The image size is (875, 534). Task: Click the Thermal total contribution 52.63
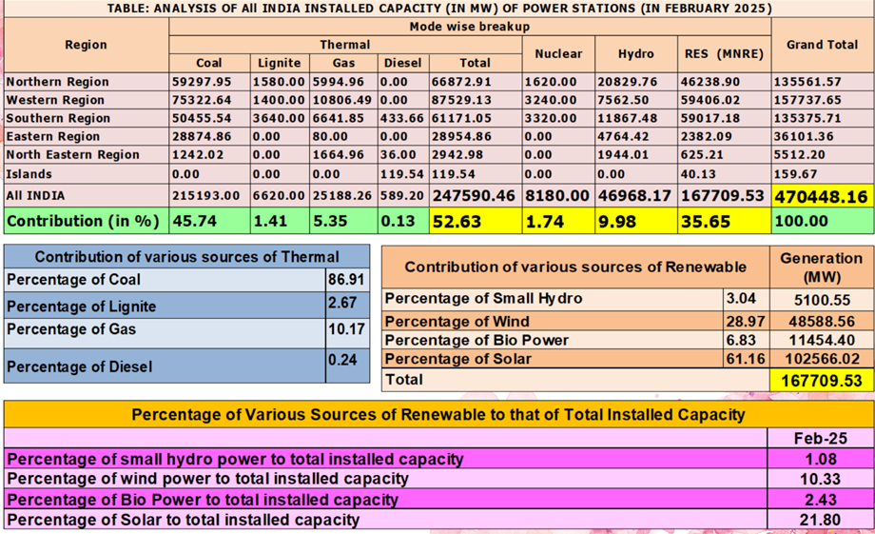coord(458,221)
